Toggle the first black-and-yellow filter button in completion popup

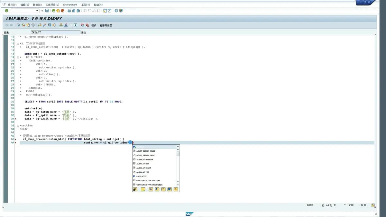pos(135,189)
